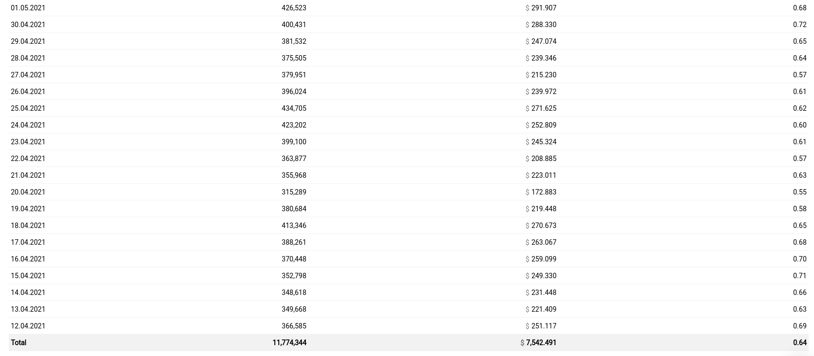Viewport: 814px width, 356px height.
Task: Select the 21.04.2021 date cell
Action: coord(28,175)
